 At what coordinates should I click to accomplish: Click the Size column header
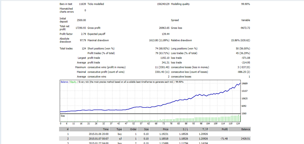pyautogui.click(x=144, y=129)
